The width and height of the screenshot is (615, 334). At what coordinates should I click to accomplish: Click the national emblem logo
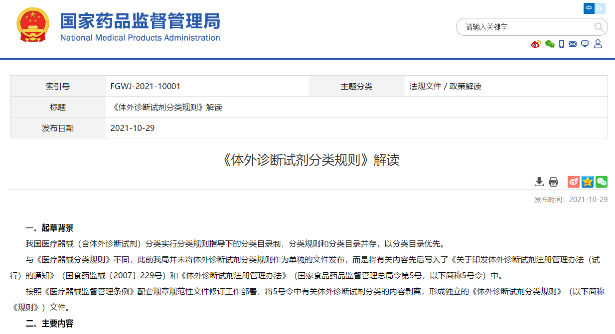point(33,26)
